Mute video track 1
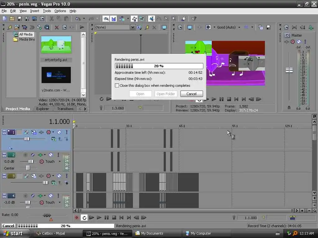Screen dimensions: 318x238 [x=59, y=132]
